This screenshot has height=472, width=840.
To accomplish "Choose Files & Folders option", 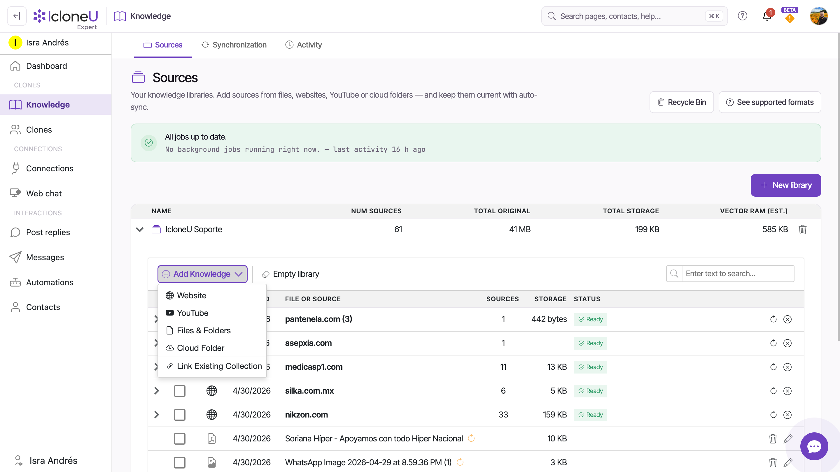I will click(212, 331).
